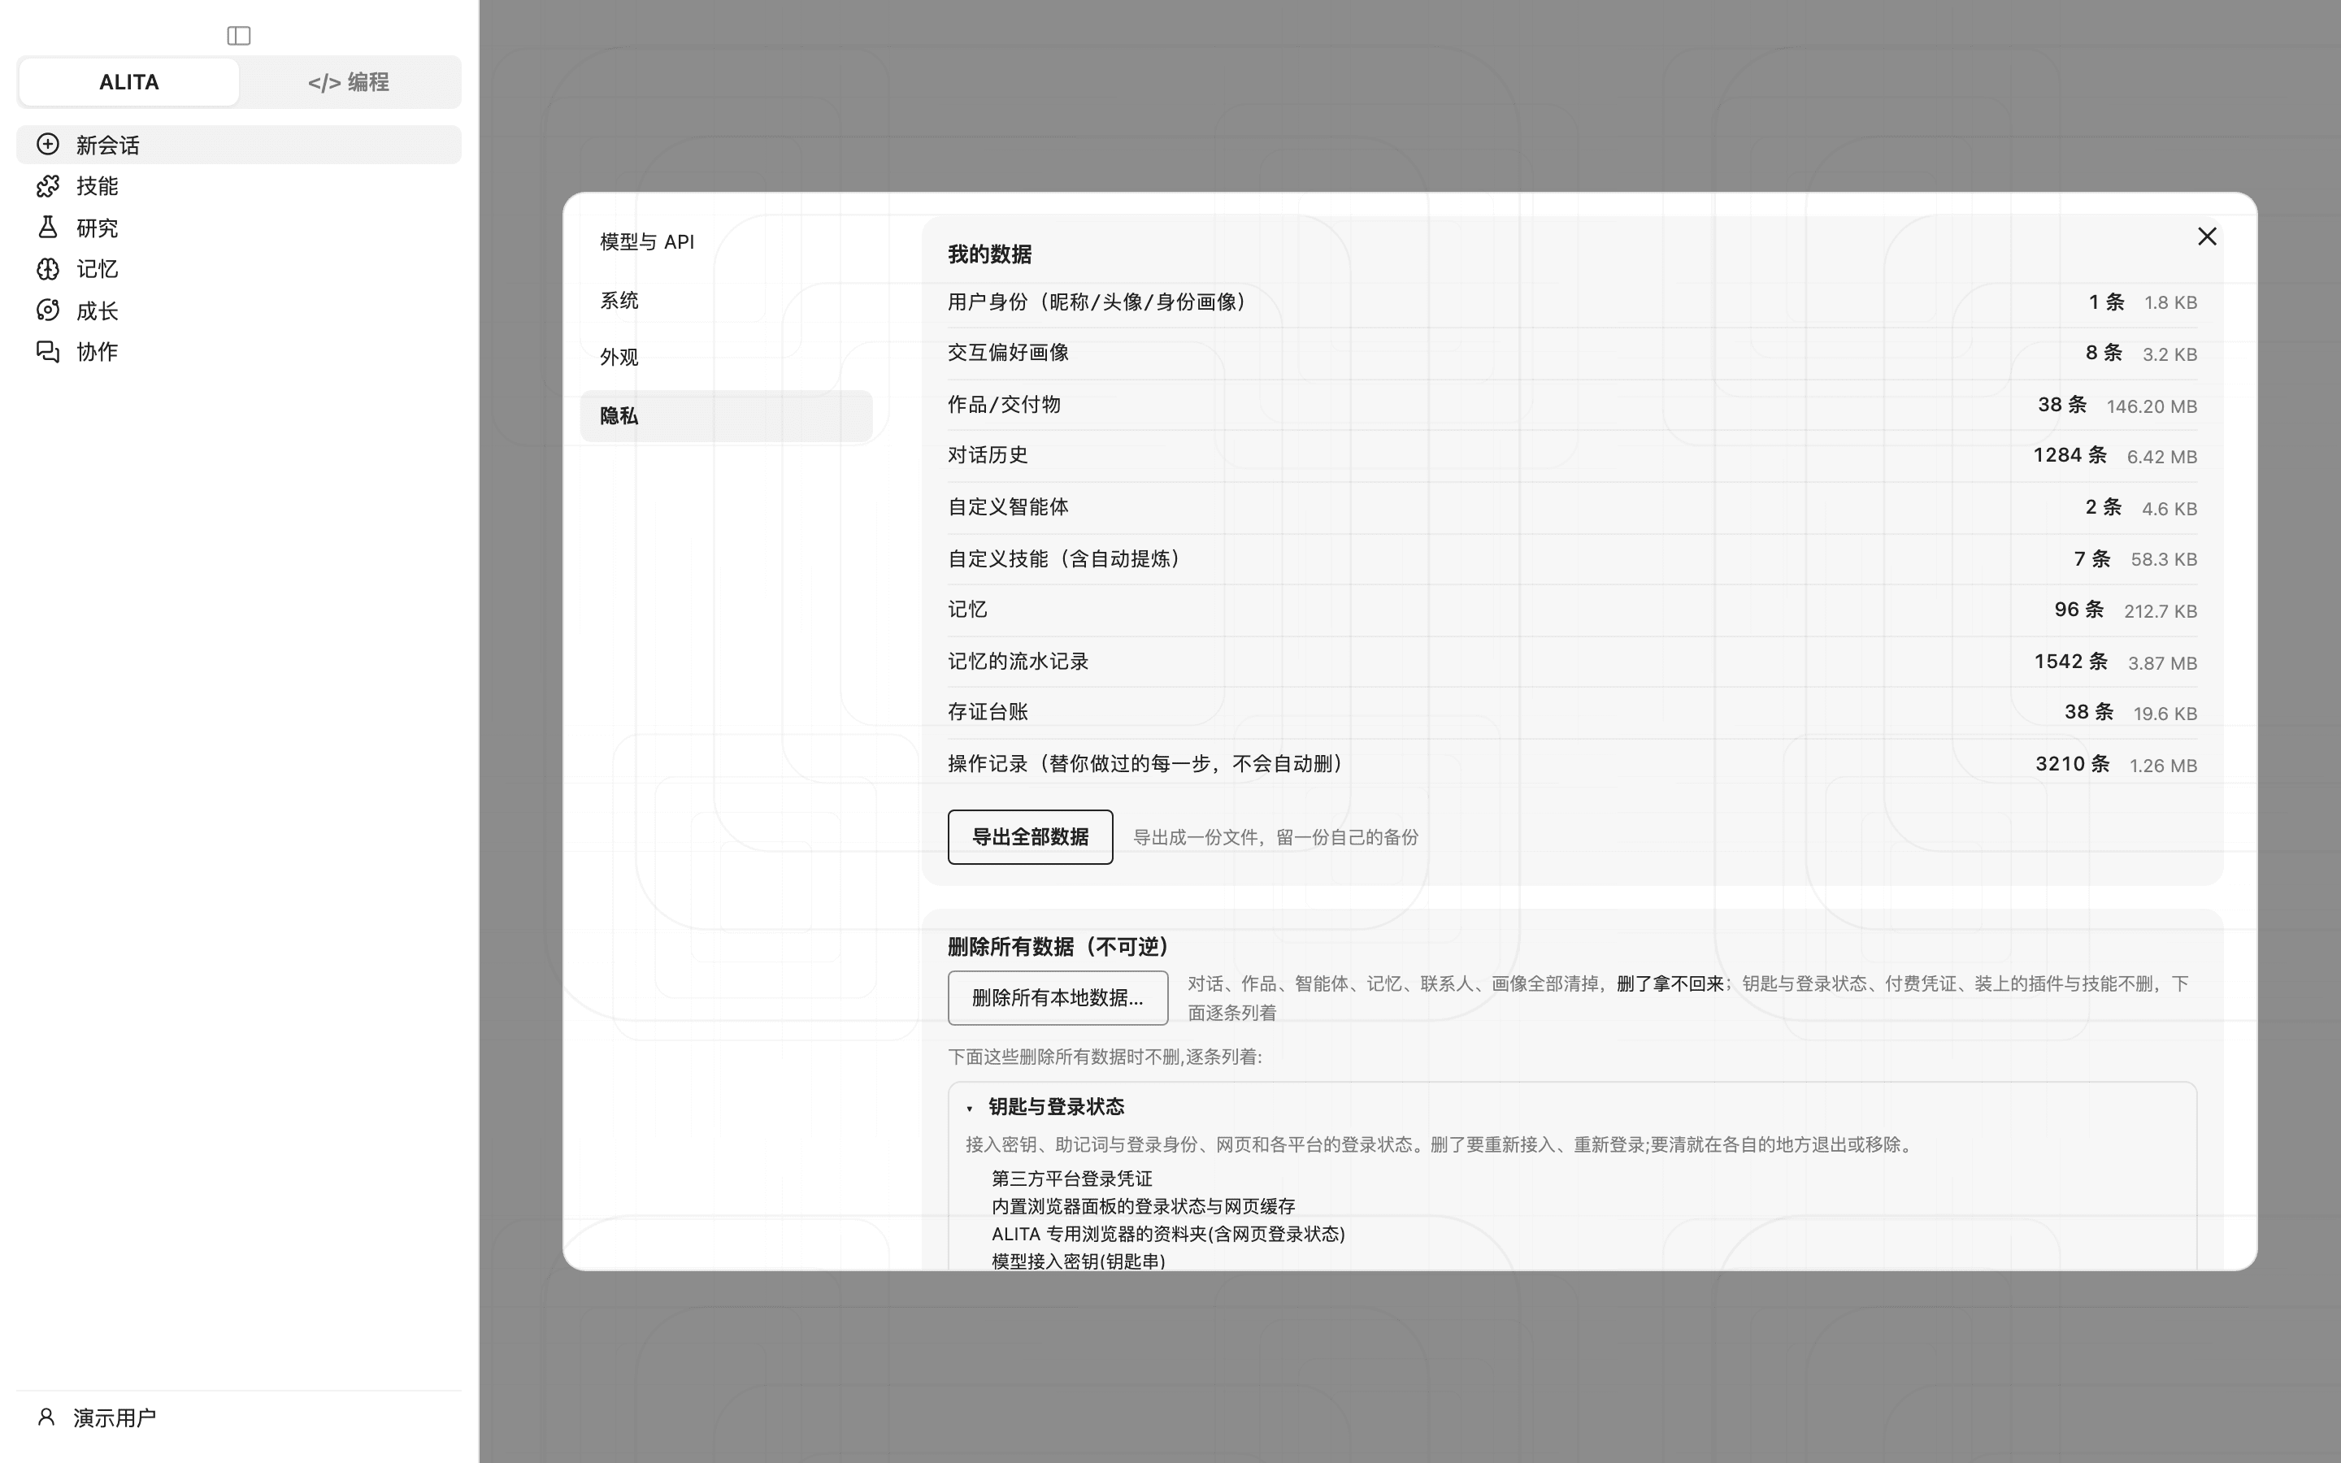Screen dimensions: 2341x1463
Task: Click the 记忆的流水记录 row
Action: (1572, 662)
